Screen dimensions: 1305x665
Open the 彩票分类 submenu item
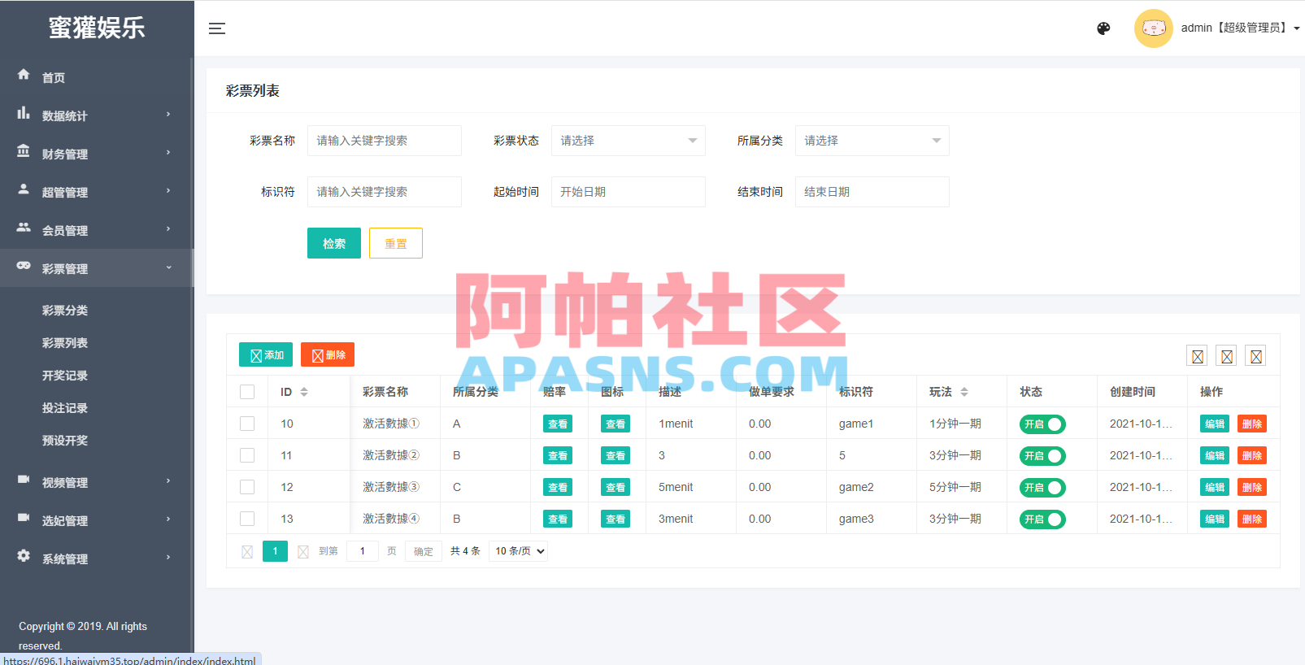tap(65, 311)
